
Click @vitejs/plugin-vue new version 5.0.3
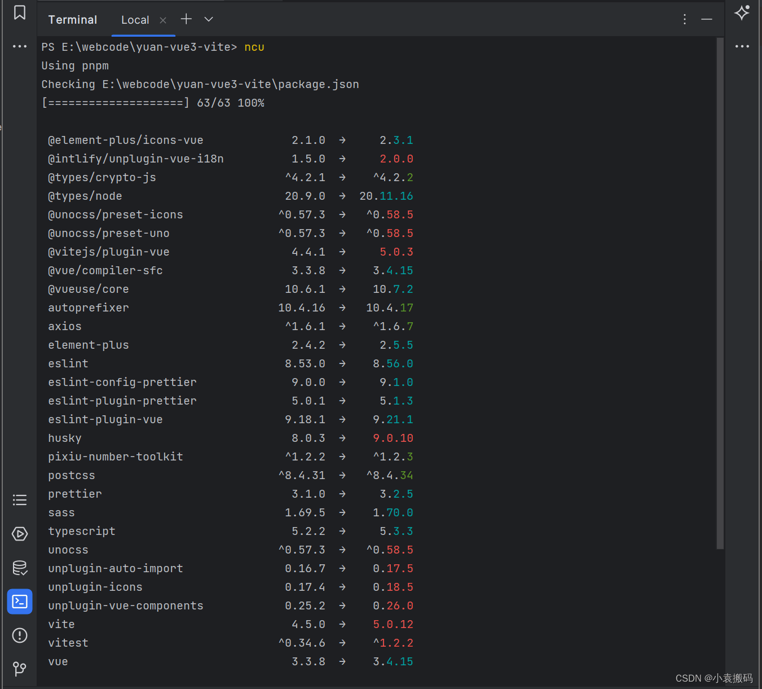pos(397,252)
